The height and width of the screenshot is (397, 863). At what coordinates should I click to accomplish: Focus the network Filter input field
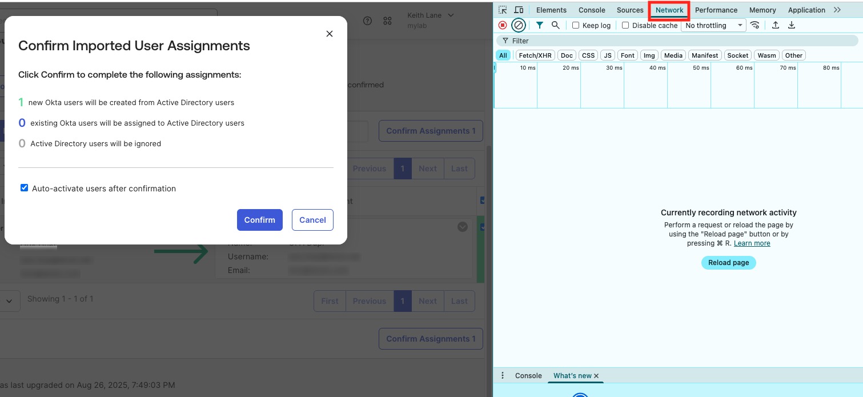pos(677,41)
